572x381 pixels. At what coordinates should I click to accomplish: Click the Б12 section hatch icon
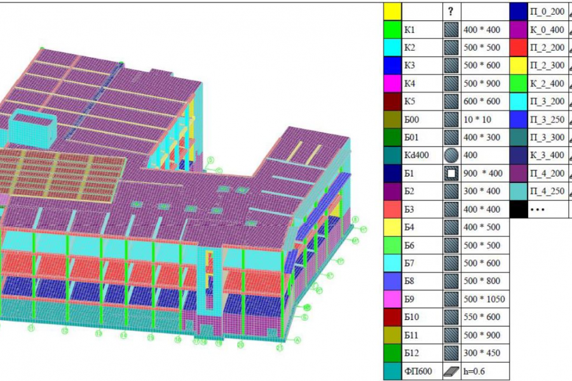(x=451, y=353)
